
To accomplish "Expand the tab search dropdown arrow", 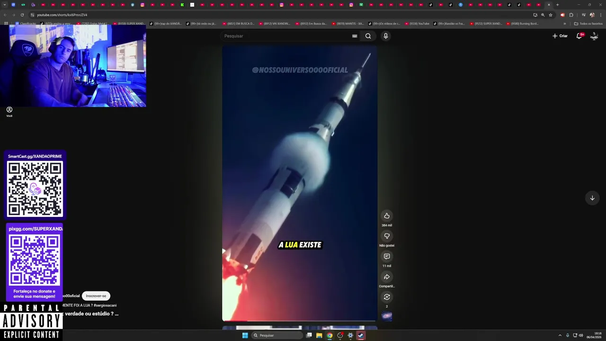I will tap(6, 5).
